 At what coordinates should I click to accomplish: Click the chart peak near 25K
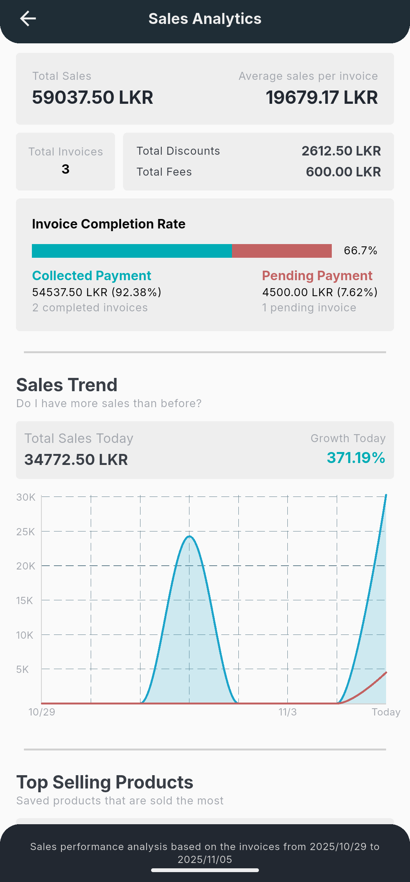pyautogui.click(x=189, y=537)
